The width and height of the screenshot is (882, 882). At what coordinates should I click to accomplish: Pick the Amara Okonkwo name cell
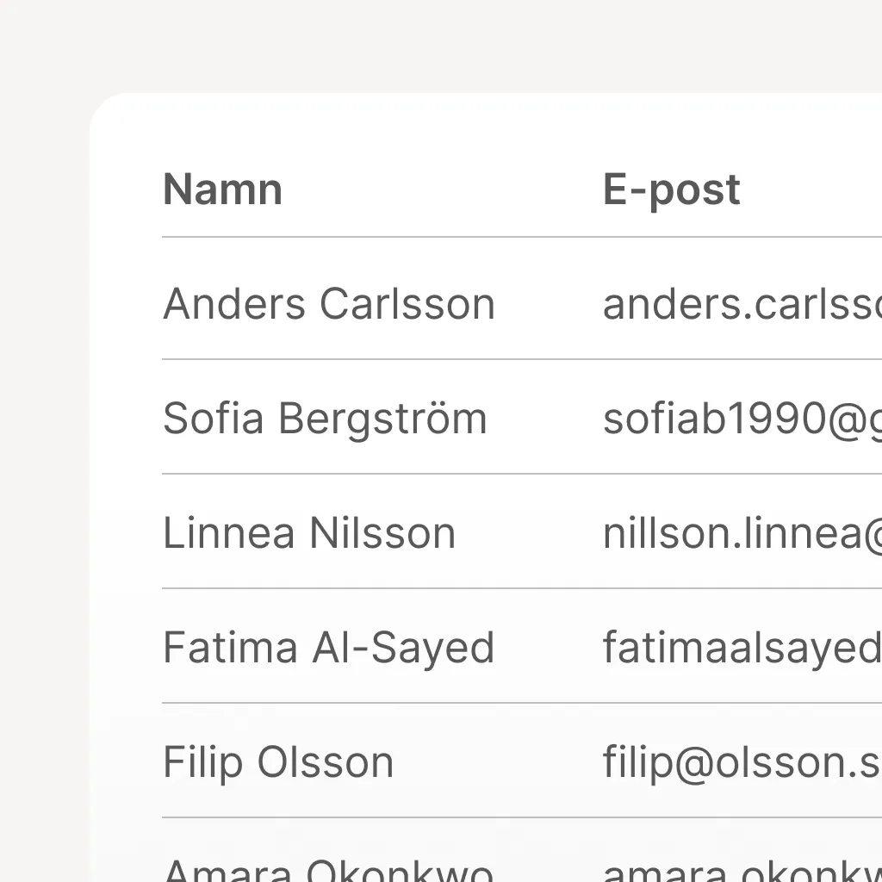[x=328, y=870]
